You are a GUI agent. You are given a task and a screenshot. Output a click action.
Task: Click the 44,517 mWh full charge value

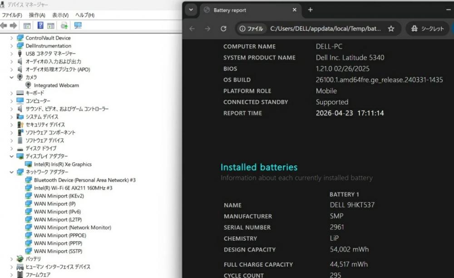point(349,264)
